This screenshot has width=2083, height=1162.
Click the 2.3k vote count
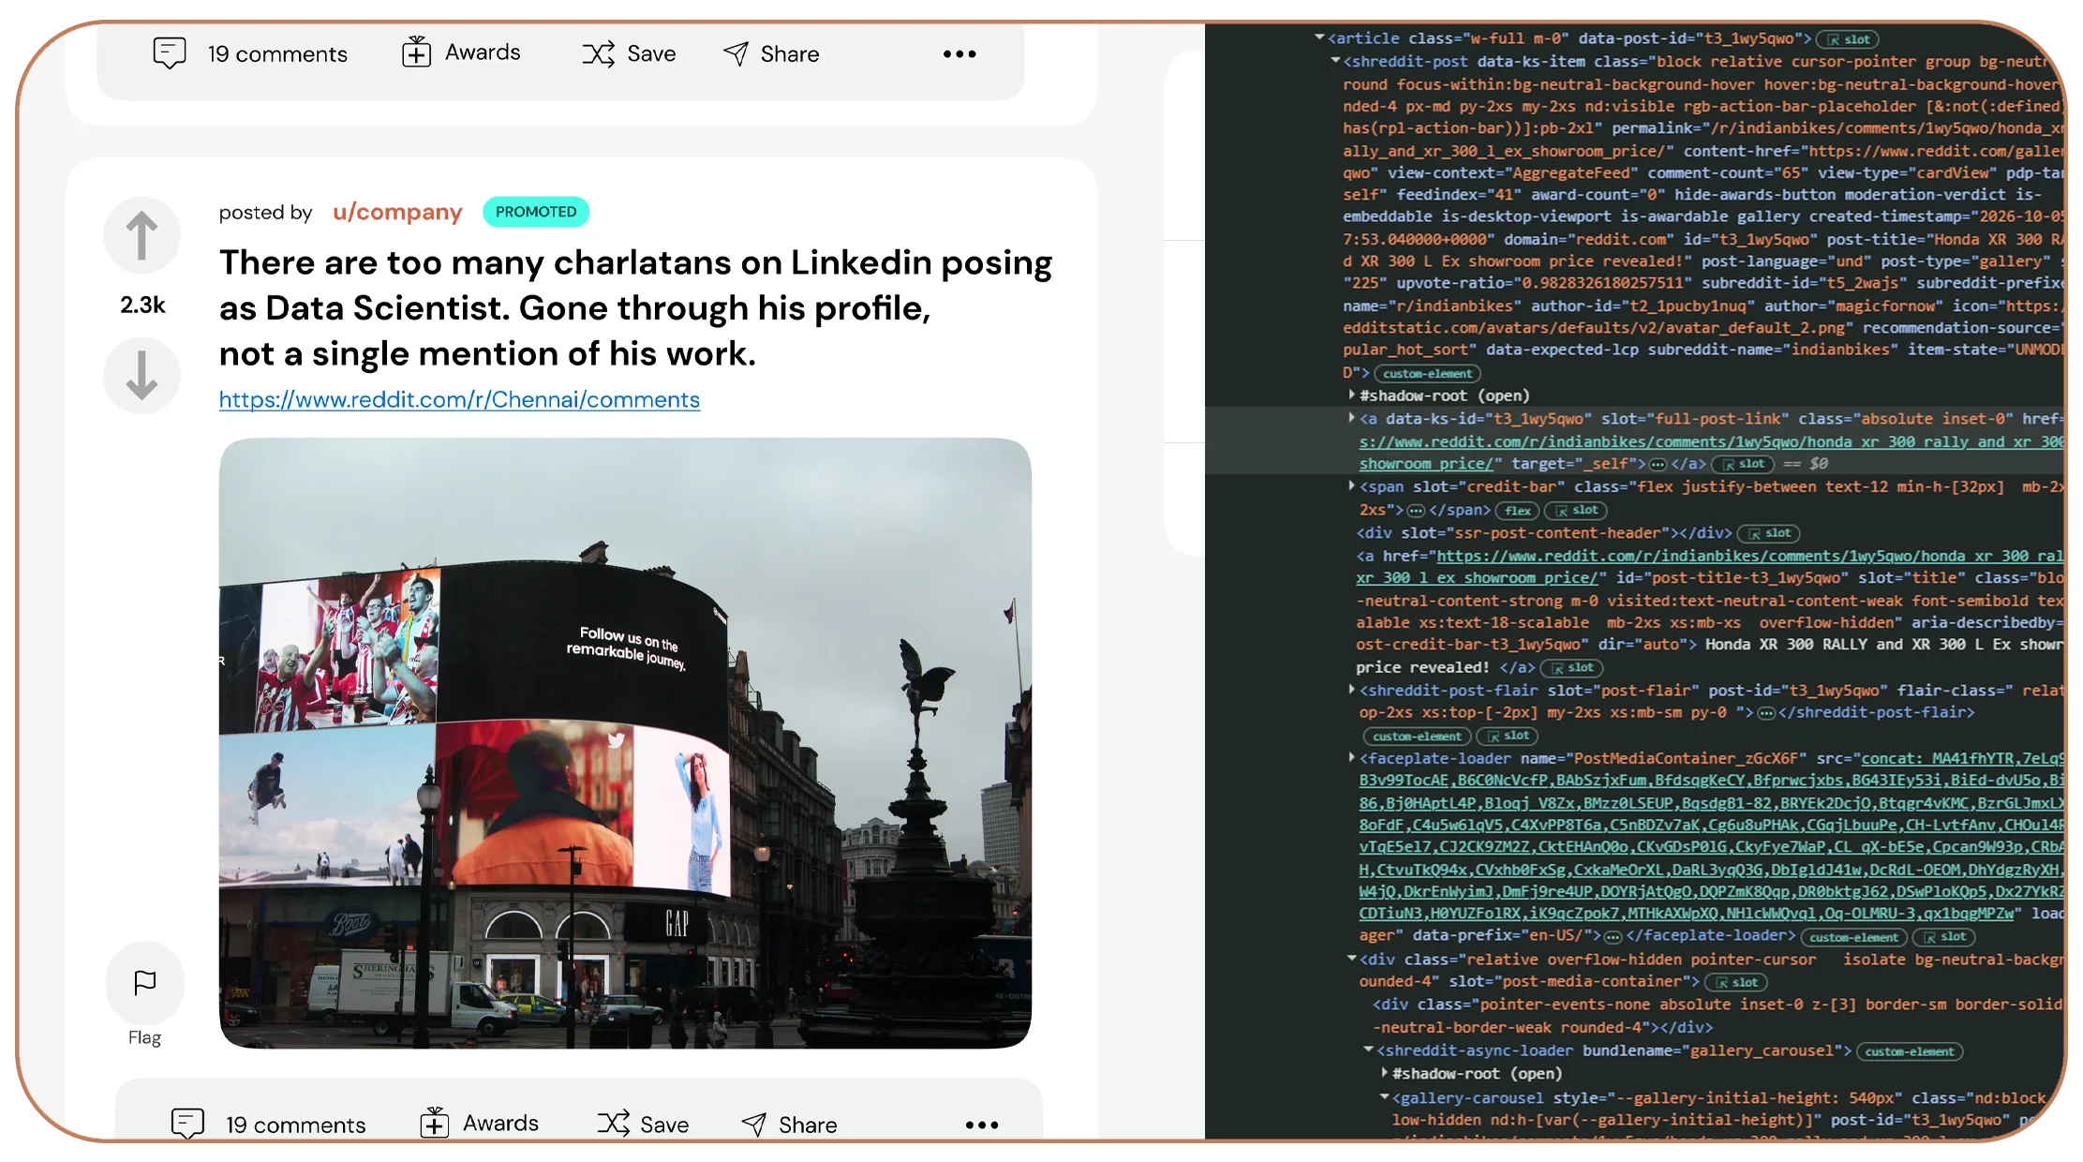[142, 305]
